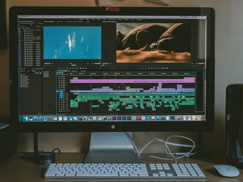This screenshot has width=243, height=182.
Task: Switch to the Effect Controls tab
Action: tap(60, 22)
